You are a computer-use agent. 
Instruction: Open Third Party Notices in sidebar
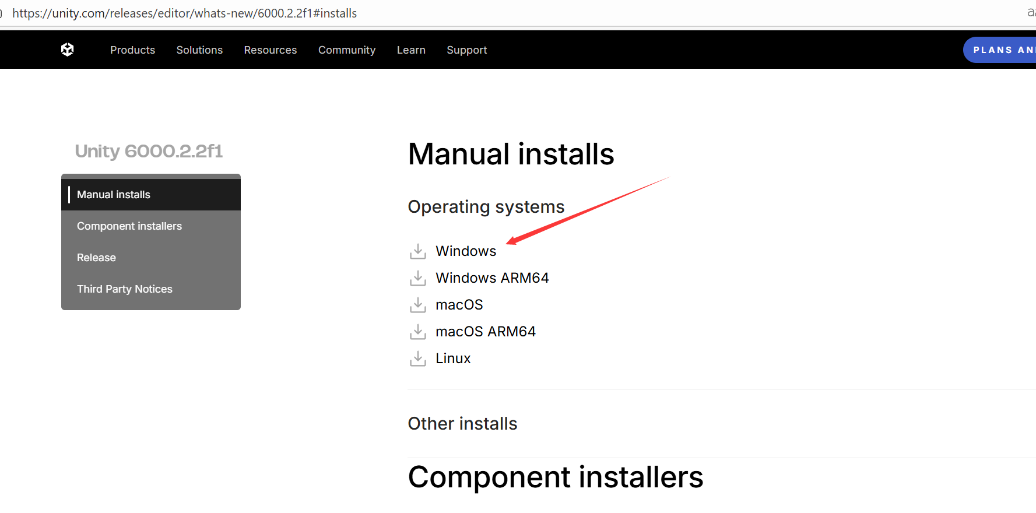(151, 289)
